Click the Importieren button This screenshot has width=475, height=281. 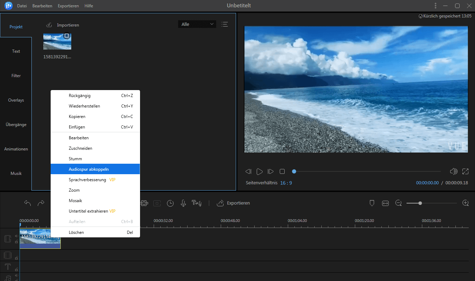pyautogui.click(x=63, y=25)
